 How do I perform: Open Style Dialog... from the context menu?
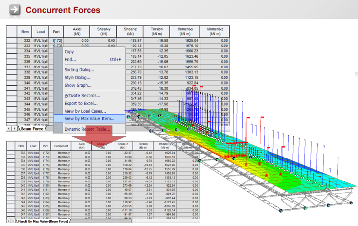point(77,77)
